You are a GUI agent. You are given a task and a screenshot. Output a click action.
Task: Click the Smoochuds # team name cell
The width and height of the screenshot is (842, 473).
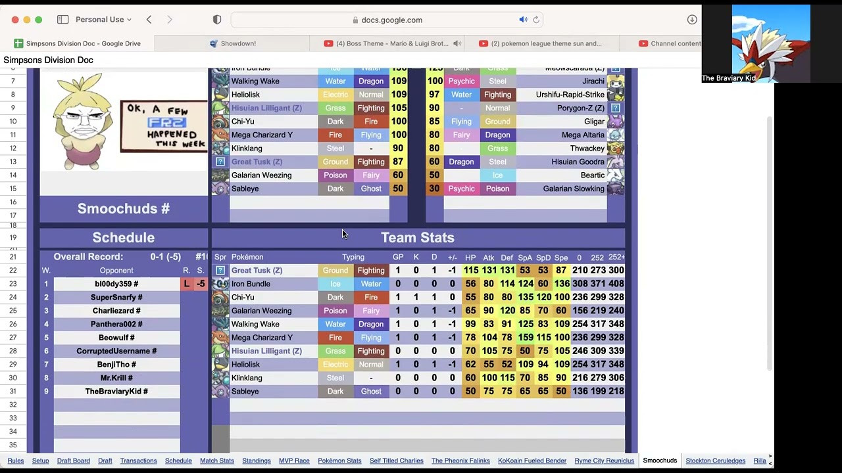tap(124, 209)
